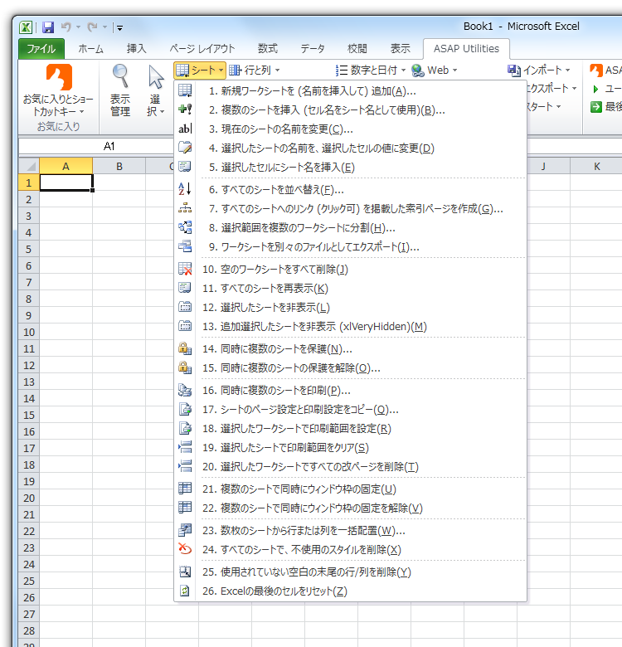Click the icon for Excelの最後のセルをリセット
Viewport: 622px width, 647px height.
(x=185, y=591)
